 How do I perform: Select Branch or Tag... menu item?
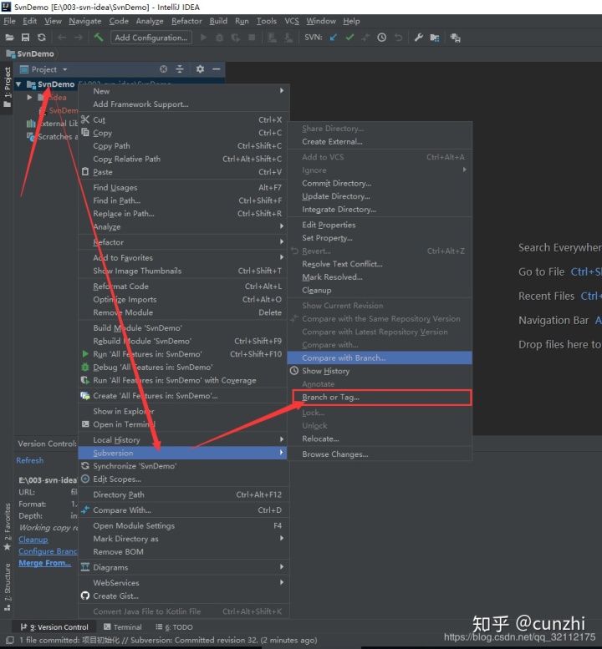coord(381,398)
